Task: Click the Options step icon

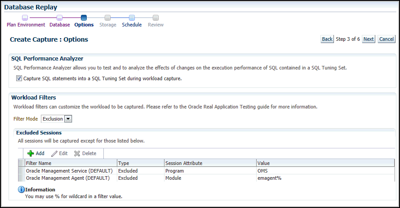Action: pos(84,18)
